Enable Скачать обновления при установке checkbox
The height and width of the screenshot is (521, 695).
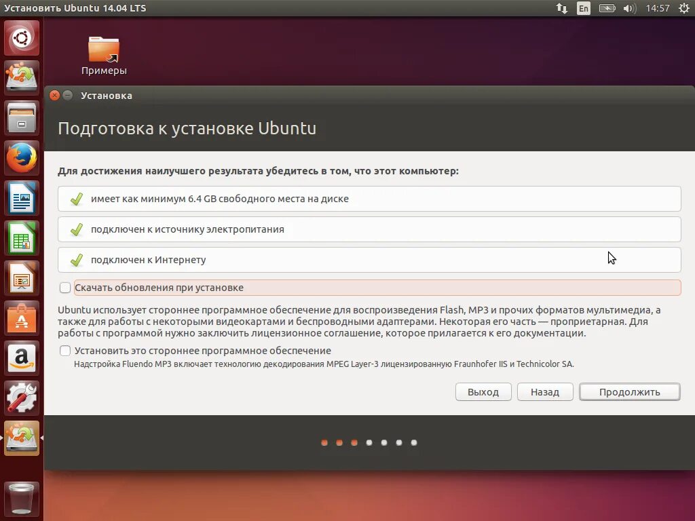point(65,288)
